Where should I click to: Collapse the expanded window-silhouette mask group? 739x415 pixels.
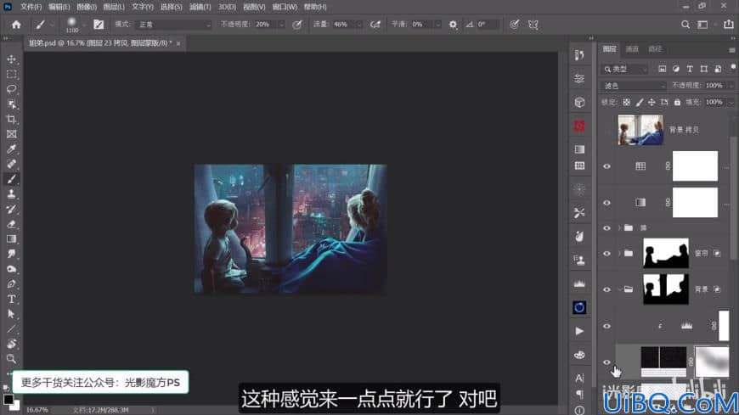[x=619, y=289]
